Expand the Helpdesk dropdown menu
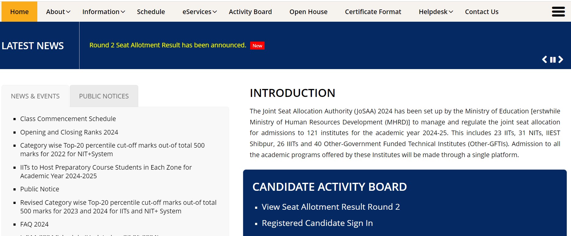Screen dimensions: 571x236 pos(436,12)
